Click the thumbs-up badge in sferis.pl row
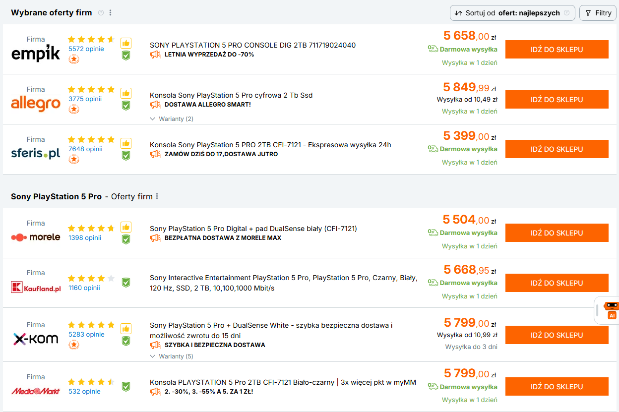Image resolution: width=619 pixels, height=412 pixels. point(126,143)
